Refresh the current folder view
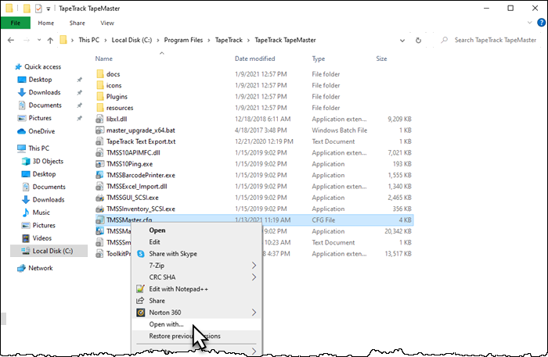Image resolution: width=548 pixels, height=357 pixels. 418,40
